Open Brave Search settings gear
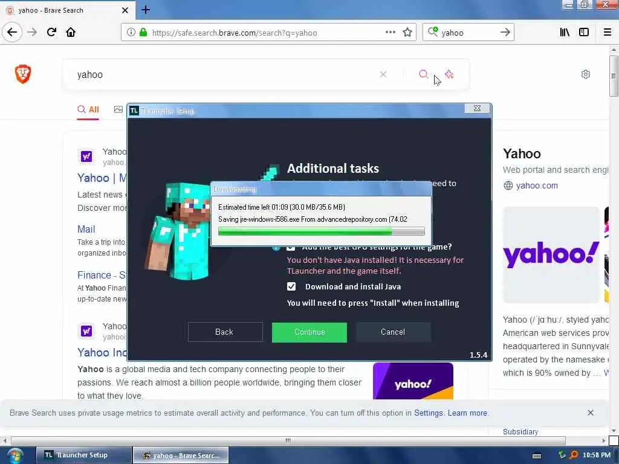619x464 pixels. point(585,74)
